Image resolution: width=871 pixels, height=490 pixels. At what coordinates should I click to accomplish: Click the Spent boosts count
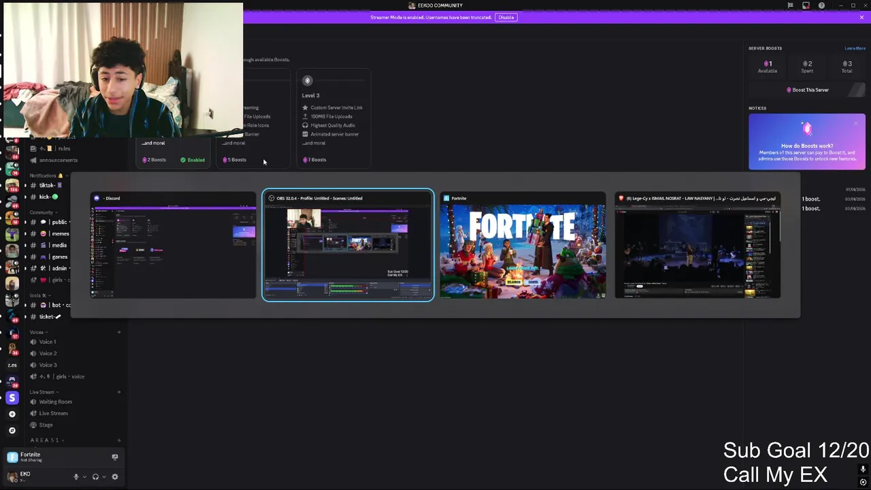tap(807, 67)
